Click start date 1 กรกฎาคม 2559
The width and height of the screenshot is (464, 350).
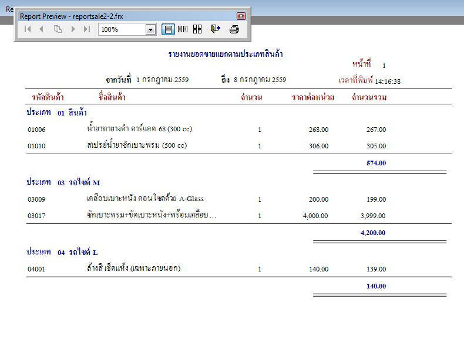coord(163,80)
